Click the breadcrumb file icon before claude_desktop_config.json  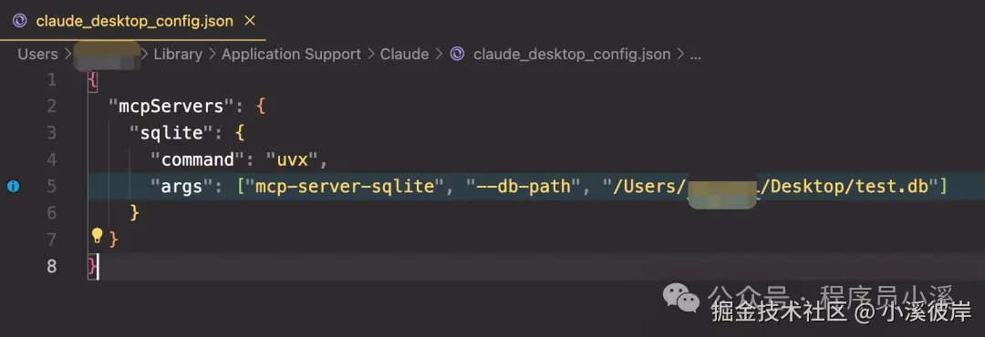458,55
